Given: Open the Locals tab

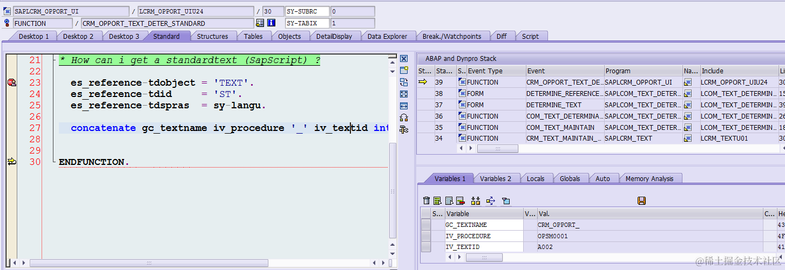Looking at the screenshot, I should point(536,178).
